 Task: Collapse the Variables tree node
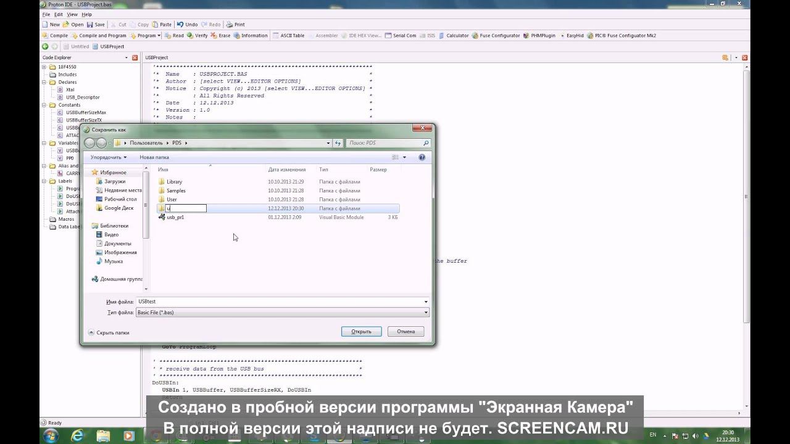pos(44,143)
